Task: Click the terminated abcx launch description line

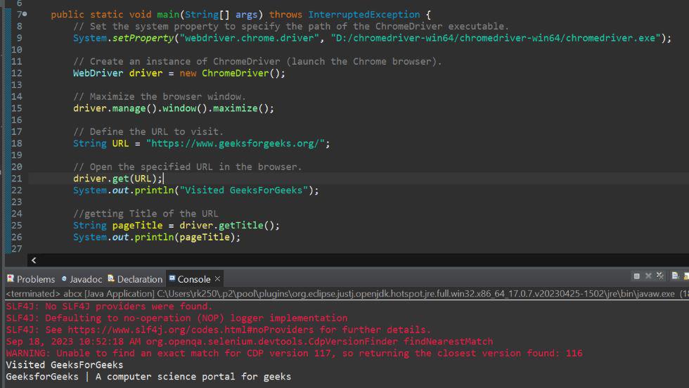Action: [x=347, y=294]
